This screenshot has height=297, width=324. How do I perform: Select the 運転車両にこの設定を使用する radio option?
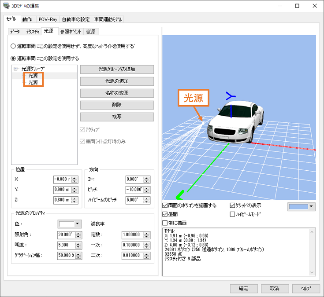point(13,58)
